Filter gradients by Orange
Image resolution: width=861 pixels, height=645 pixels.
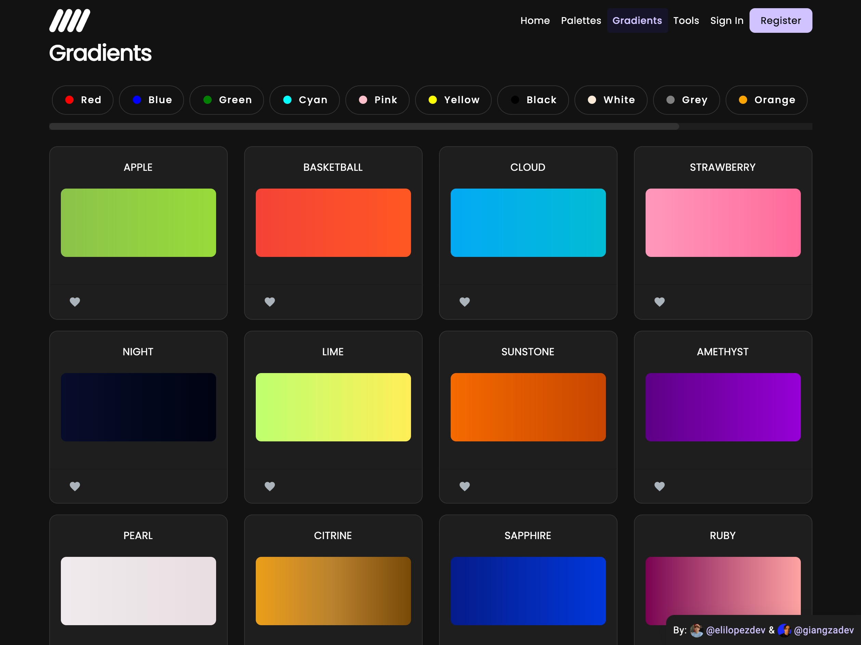pyautogui.click(x=766, y=100)
